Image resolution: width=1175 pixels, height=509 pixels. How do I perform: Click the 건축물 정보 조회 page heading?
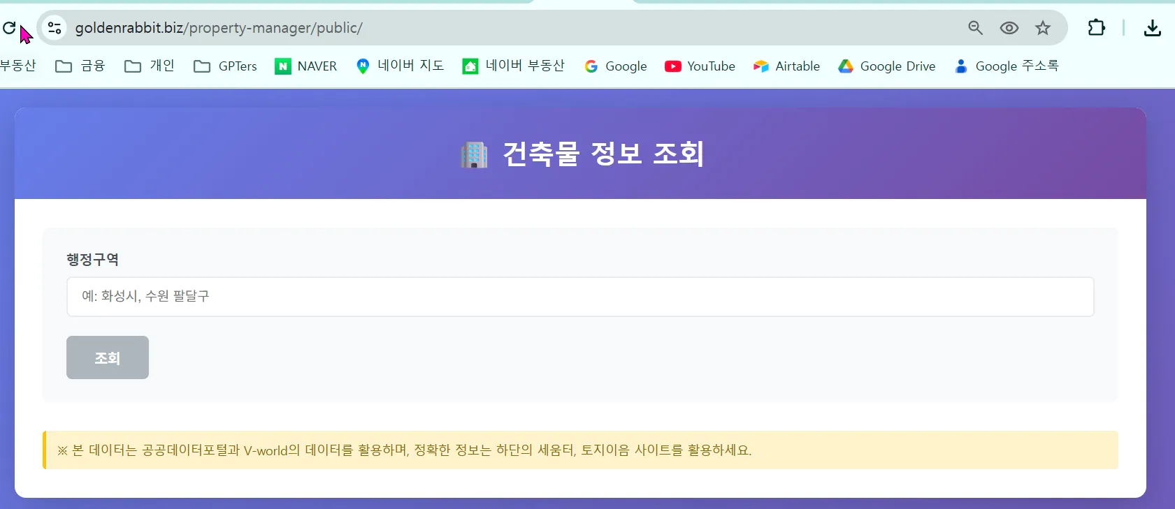tap(603, 154)
